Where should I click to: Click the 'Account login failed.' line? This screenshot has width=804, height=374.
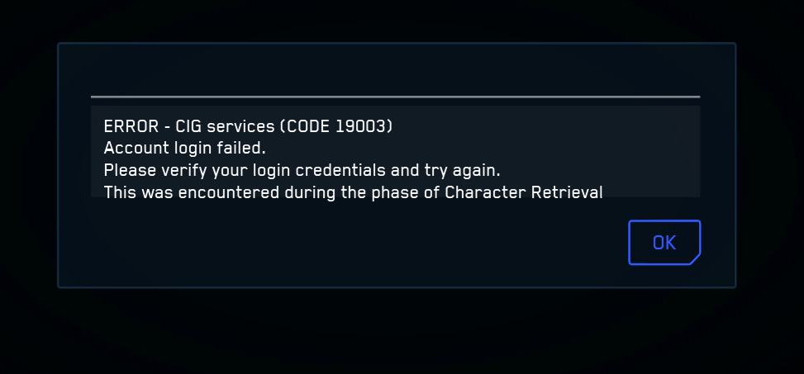coord(184,148)
